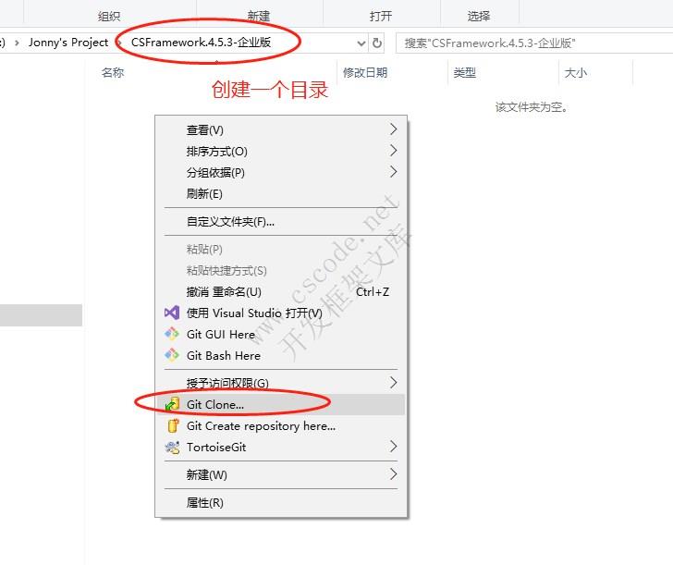This screenshot has width=673, height=565.
Task: Click the Git Create repository icon
Action: click(171, 426)
